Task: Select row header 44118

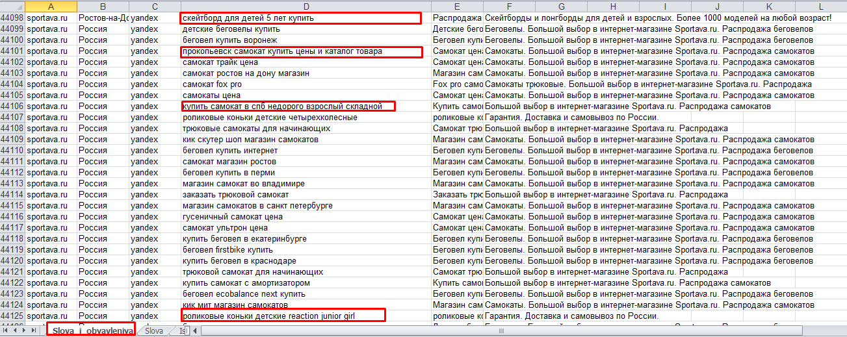Action: click(x=12, y=239)
